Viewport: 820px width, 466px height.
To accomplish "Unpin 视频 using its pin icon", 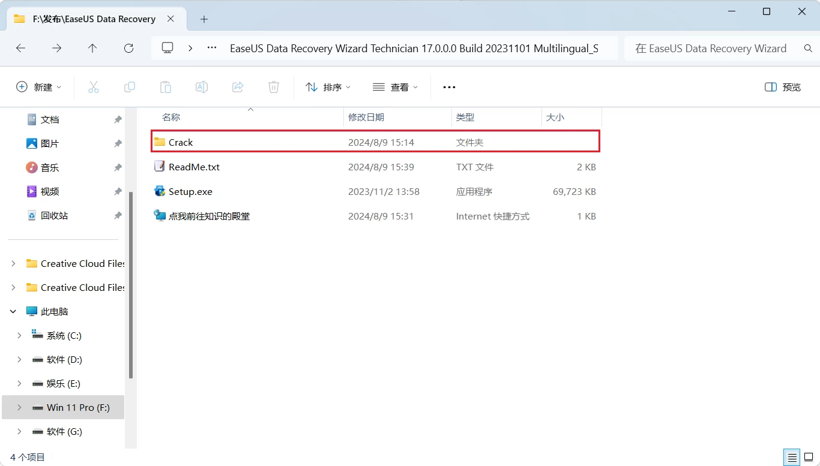I will (x=118, y=191).
